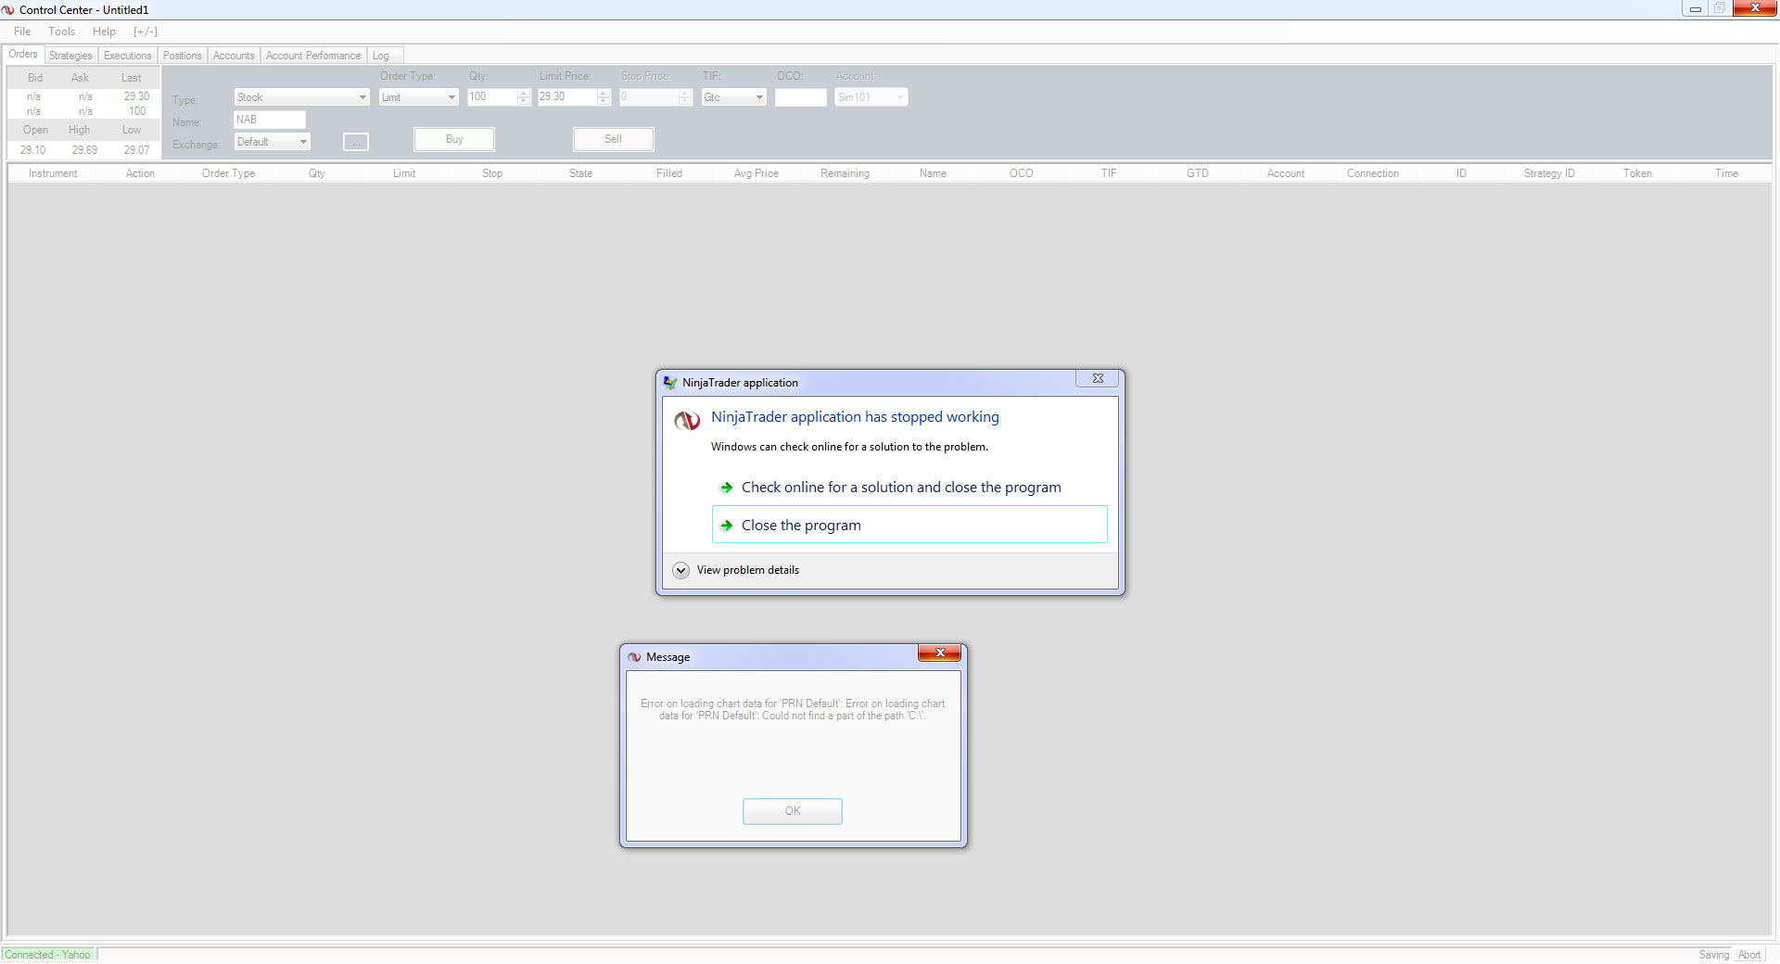Switch to the Account Performance tab
The image size is (1780, 964).
pos(313,56)
